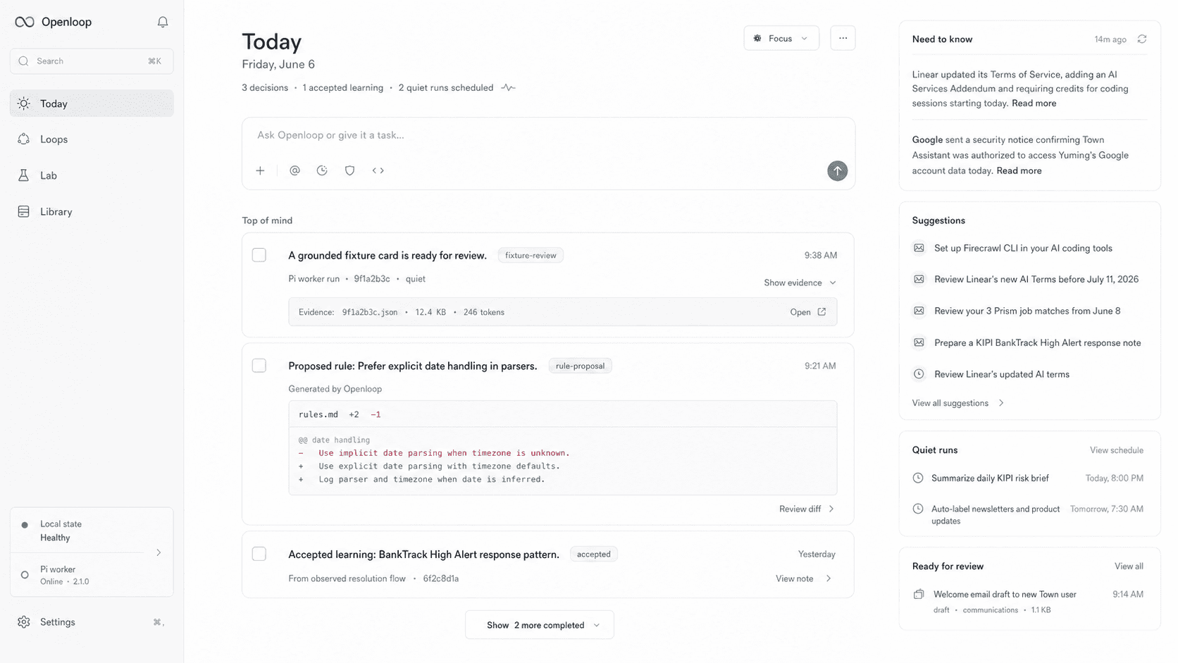Click the Search input field

92,61
